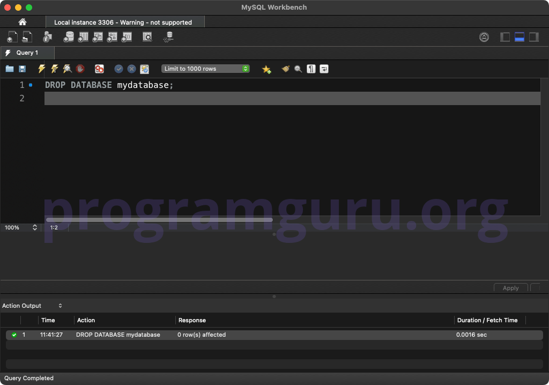Create a new function icon
549x385 pixels.
coord(127,37)
